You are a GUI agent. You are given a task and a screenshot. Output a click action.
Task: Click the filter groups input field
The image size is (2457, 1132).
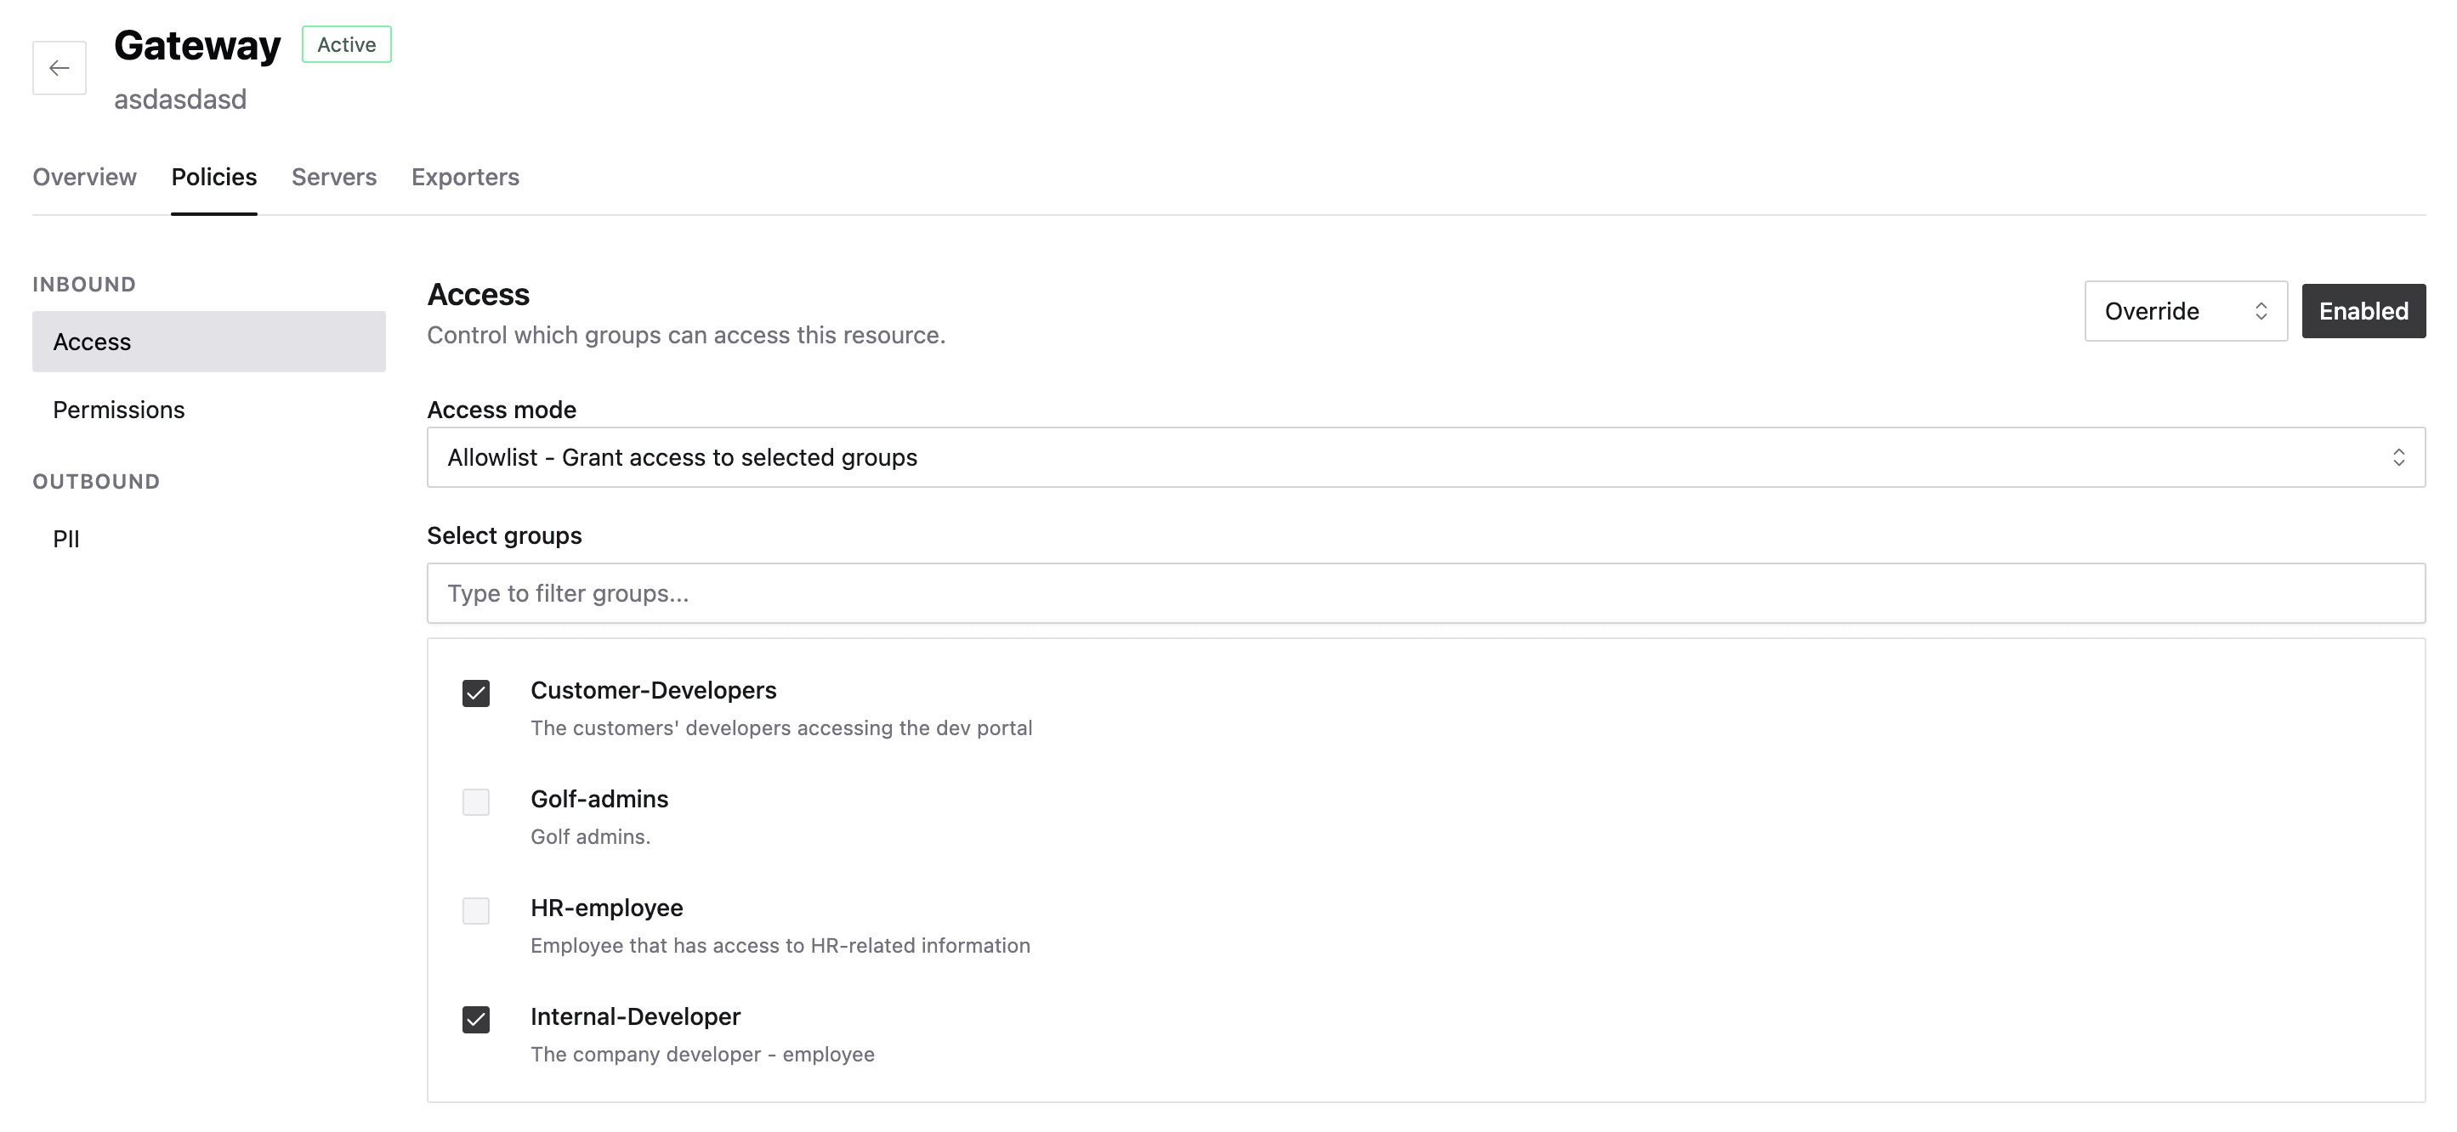[1425, 593]
